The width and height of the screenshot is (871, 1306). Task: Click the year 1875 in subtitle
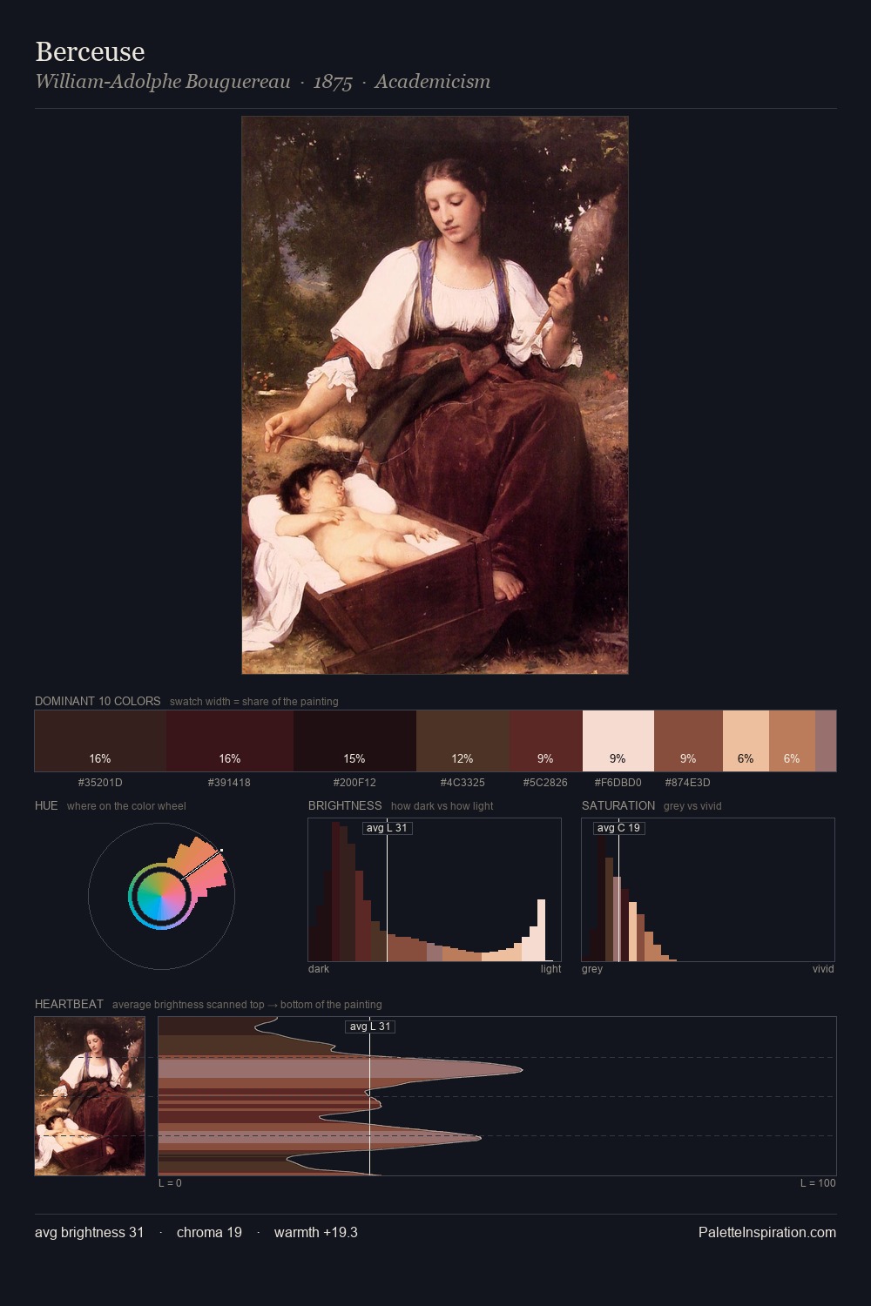333,82
